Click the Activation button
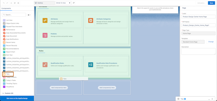The width and height of the screenshot is (217, 101). [x=201, y=3]
